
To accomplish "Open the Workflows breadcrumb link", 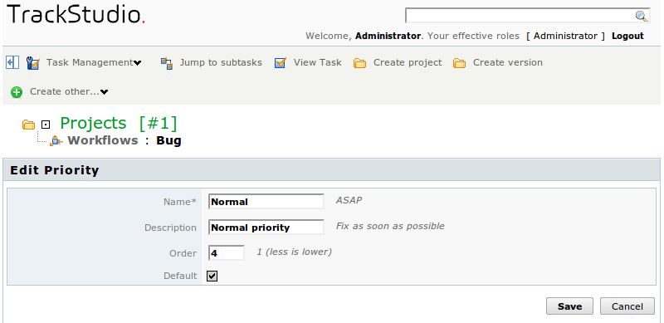I will 103,140.
